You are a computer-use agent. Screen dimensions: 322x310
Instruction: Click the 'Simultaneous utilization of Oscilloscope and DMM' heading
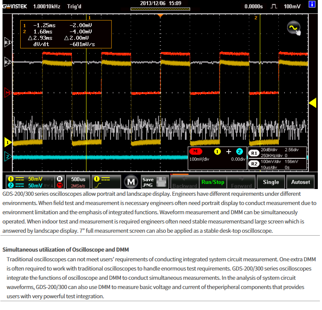coord(66,250)
